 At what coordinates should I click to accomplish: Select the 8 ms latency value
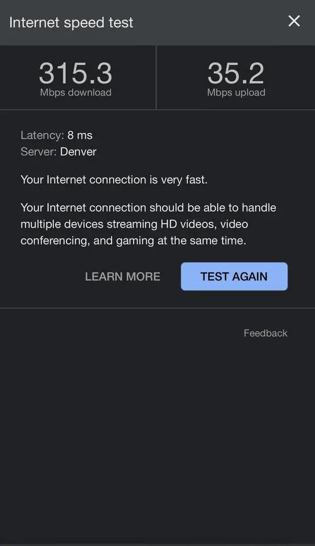click(80, 135)
